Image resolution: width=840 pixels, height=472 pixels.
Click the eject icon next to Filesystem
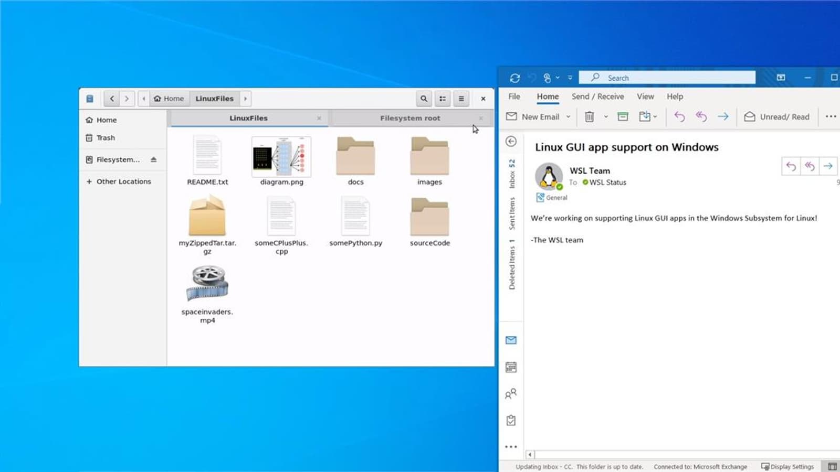[153, 159]
